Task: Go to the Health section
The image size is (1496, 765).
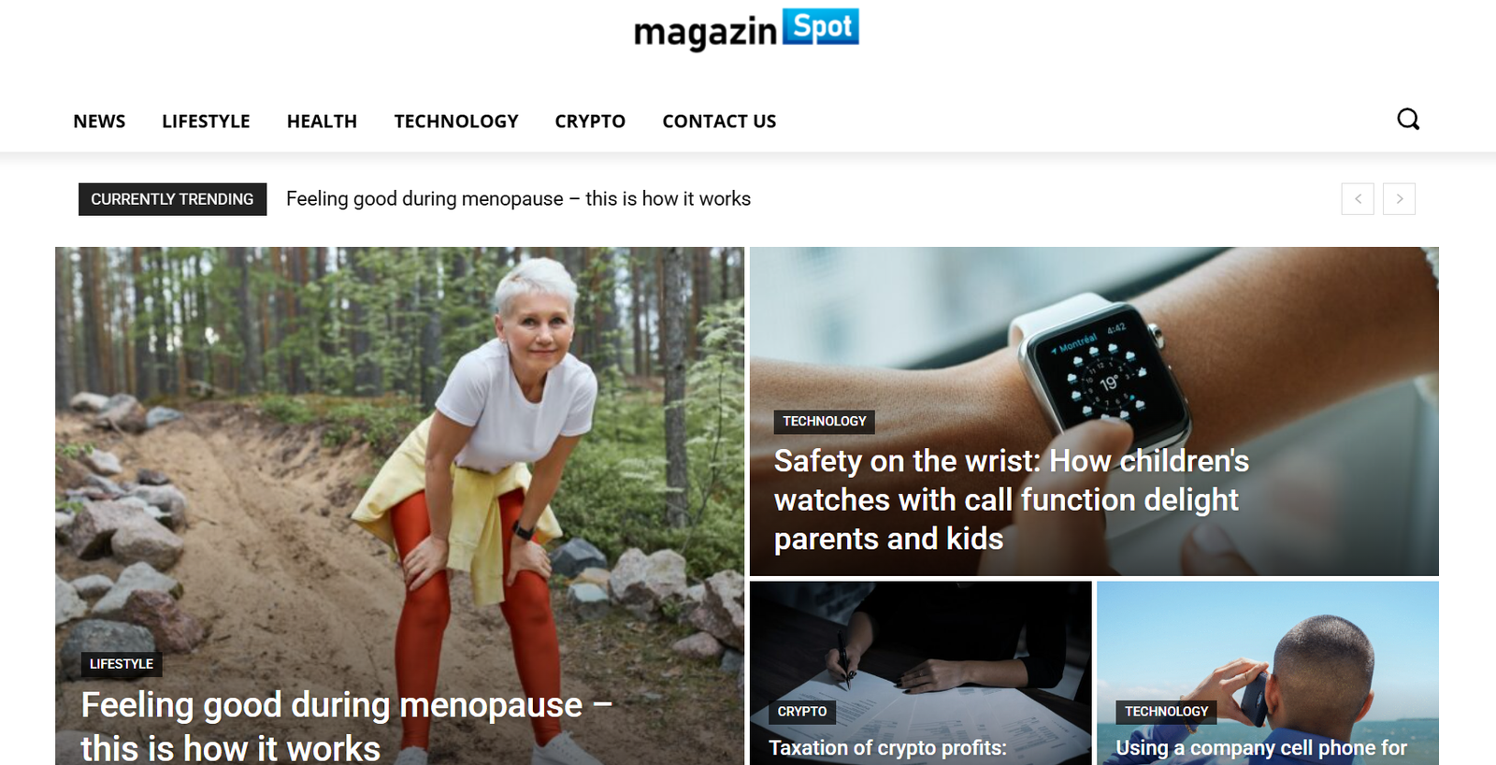Action: click(322, 122)
